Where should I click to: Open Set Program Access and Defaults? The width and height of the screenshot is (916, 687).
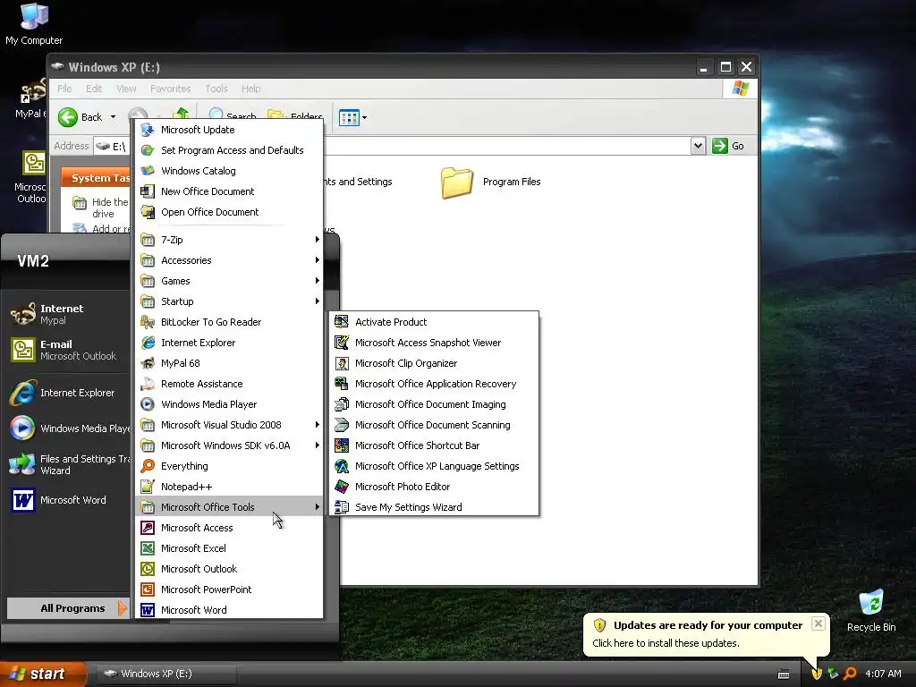[229, 150]
